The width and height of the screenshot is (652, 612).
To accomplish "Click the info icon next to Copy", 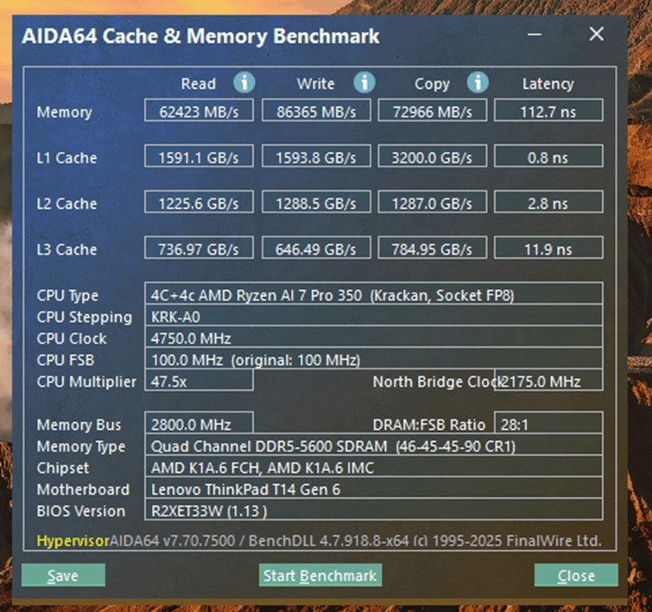I will (x=478, y=83).
